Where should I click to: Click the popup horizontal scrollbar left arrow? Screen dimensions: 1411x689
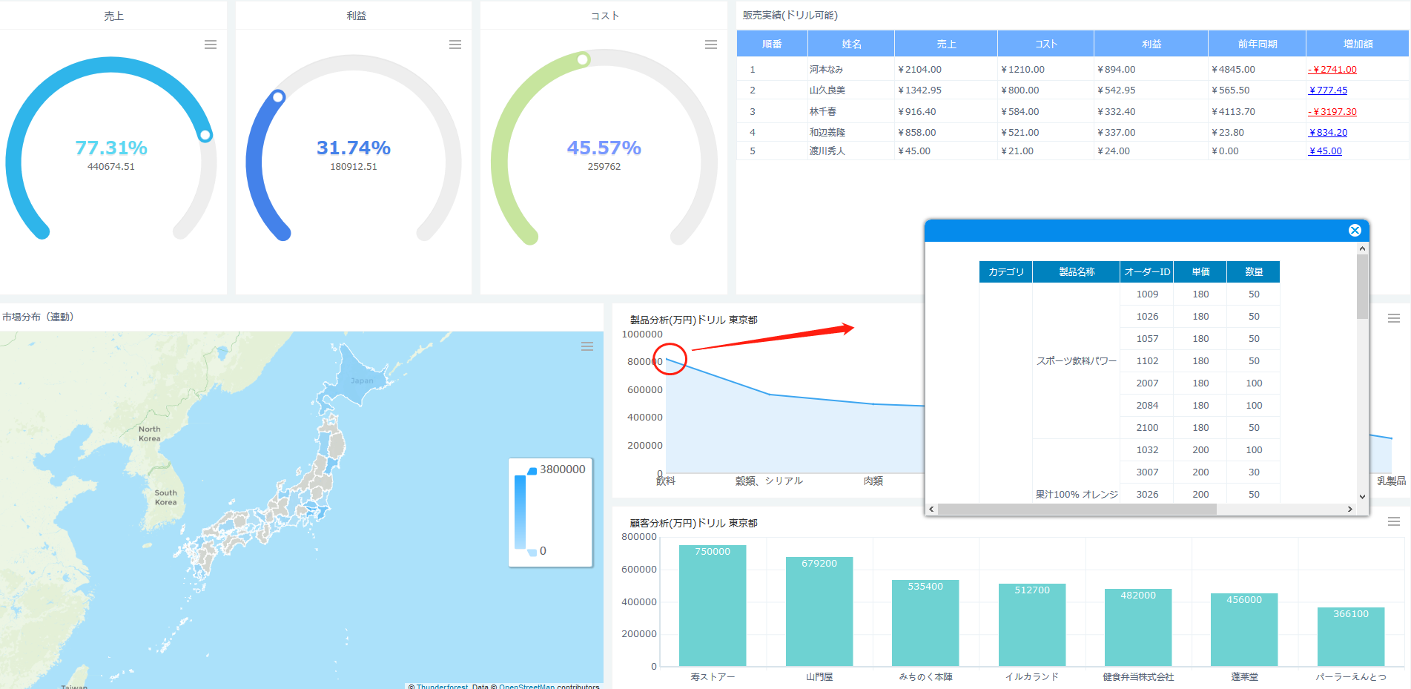[x=932, y=509]
